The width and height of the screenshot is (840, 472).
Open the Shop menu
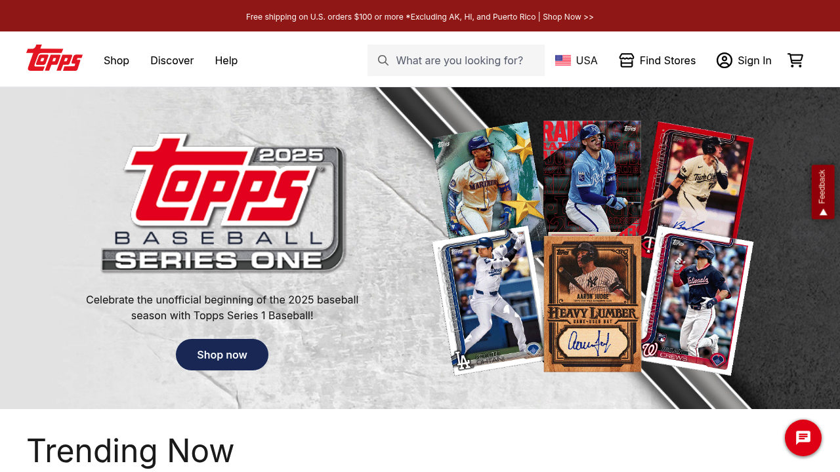pyautogui.click(x=116, y=60)
